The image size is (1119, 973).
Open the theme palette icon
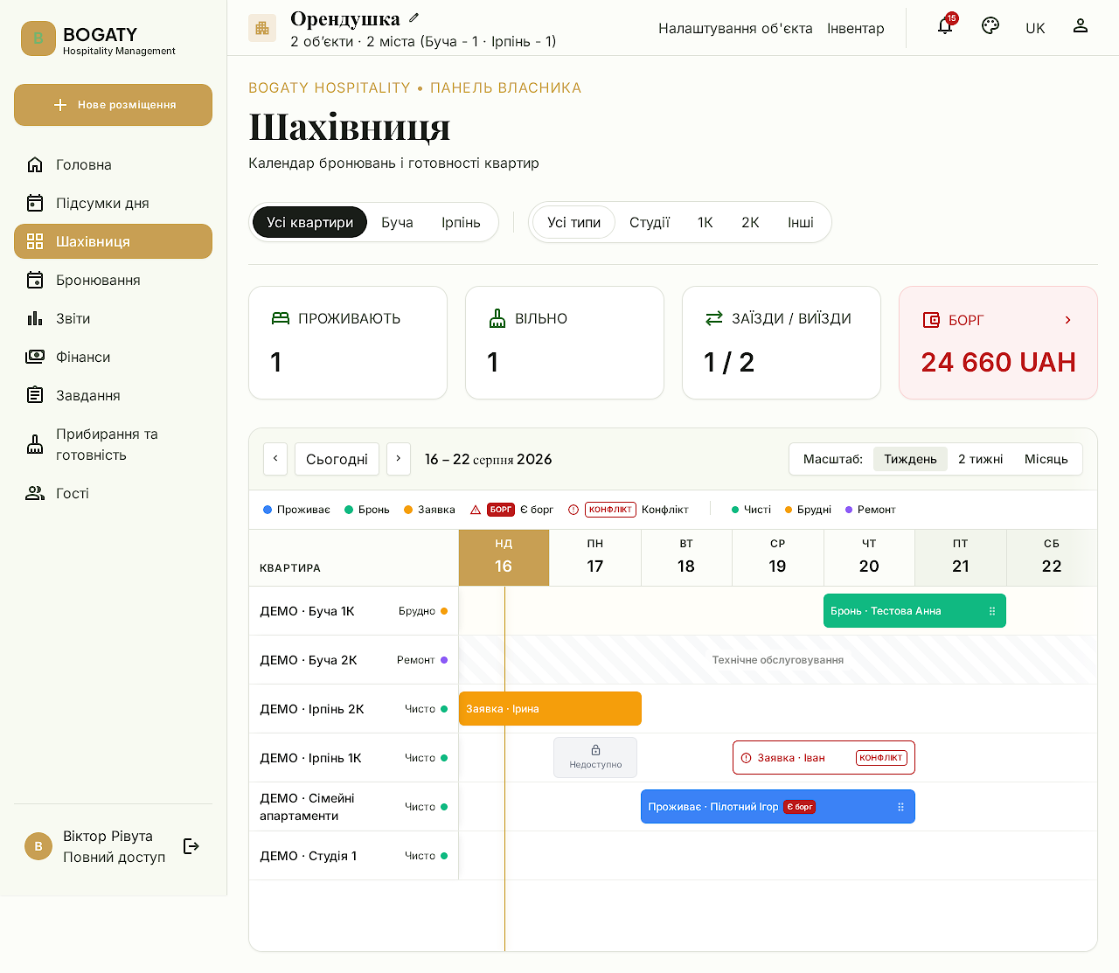pos(990,26)
